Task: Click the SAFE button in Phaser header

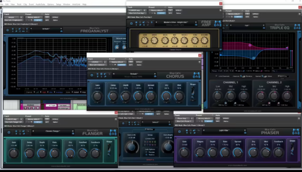Action: pos(218,121)
